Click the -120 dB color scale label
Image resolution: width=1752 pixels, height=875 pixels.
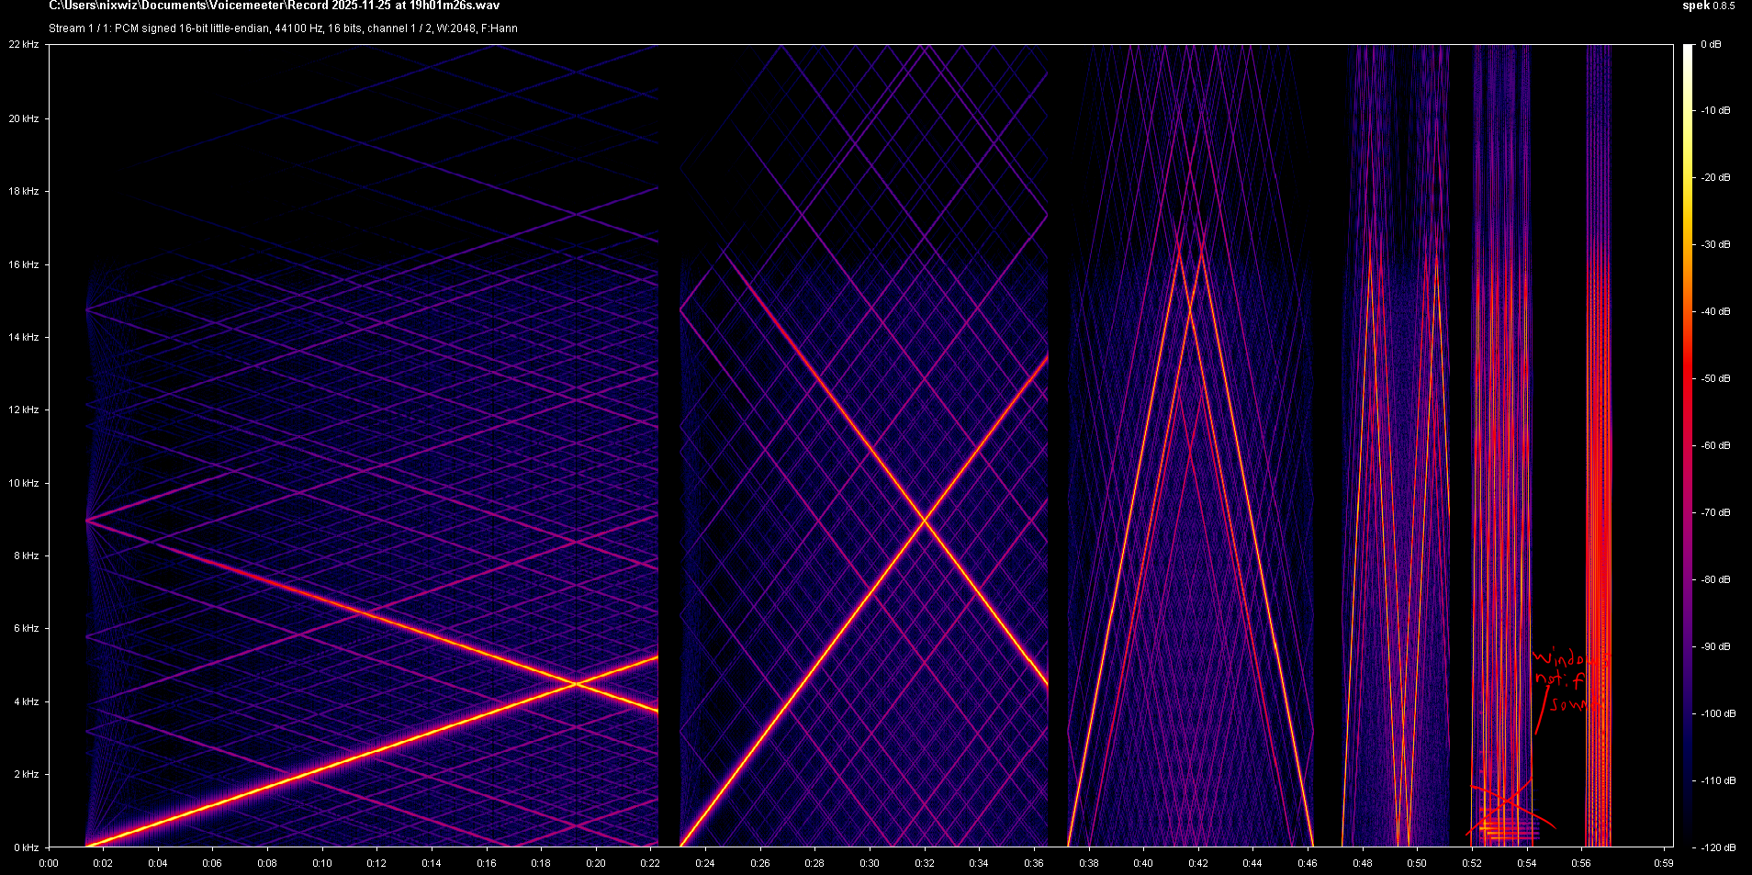[x=1713, y=847]
